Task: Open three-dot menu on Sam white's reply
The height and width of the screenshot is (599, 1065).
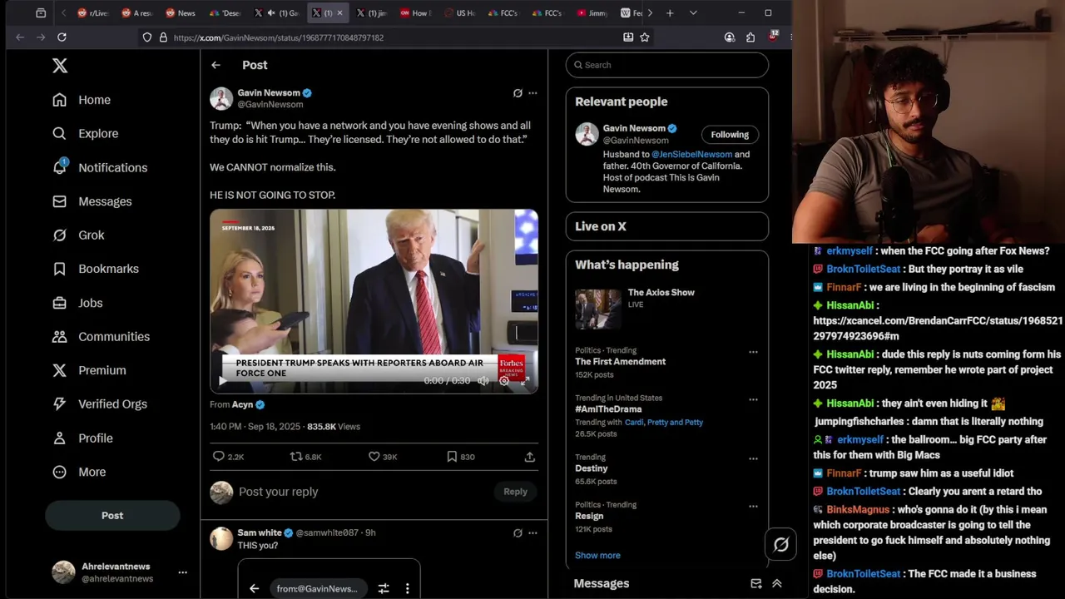Action: click(532, 533)
